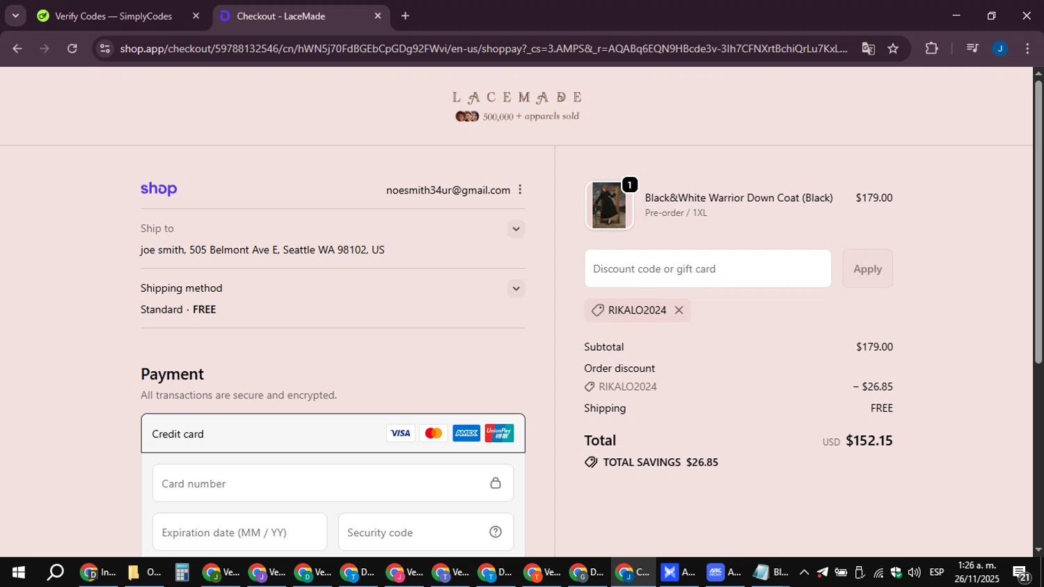Click the Down Coat product thumbnail

609,205
